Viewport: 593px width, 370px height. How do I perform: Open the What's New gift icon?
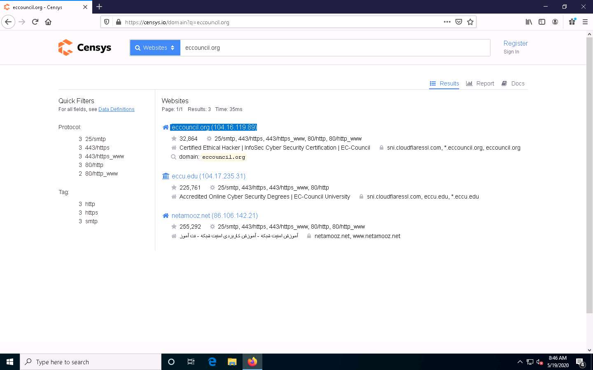[572, 22]
